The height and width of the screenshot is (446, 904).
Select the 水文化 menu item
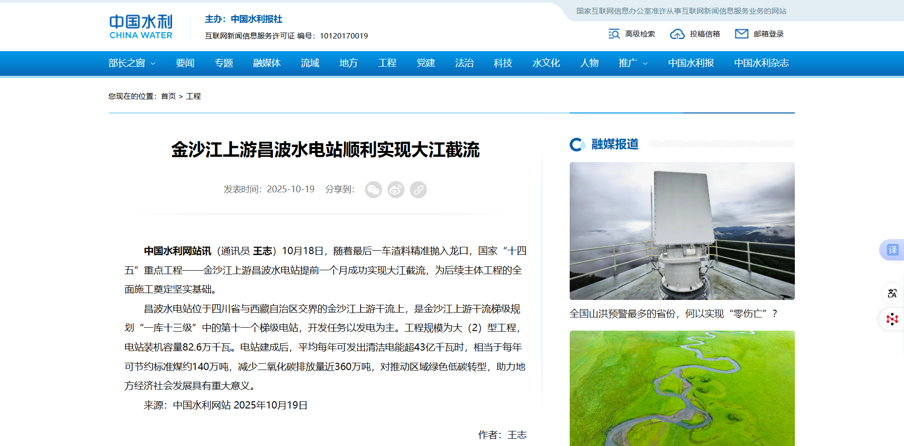(546, 63)
